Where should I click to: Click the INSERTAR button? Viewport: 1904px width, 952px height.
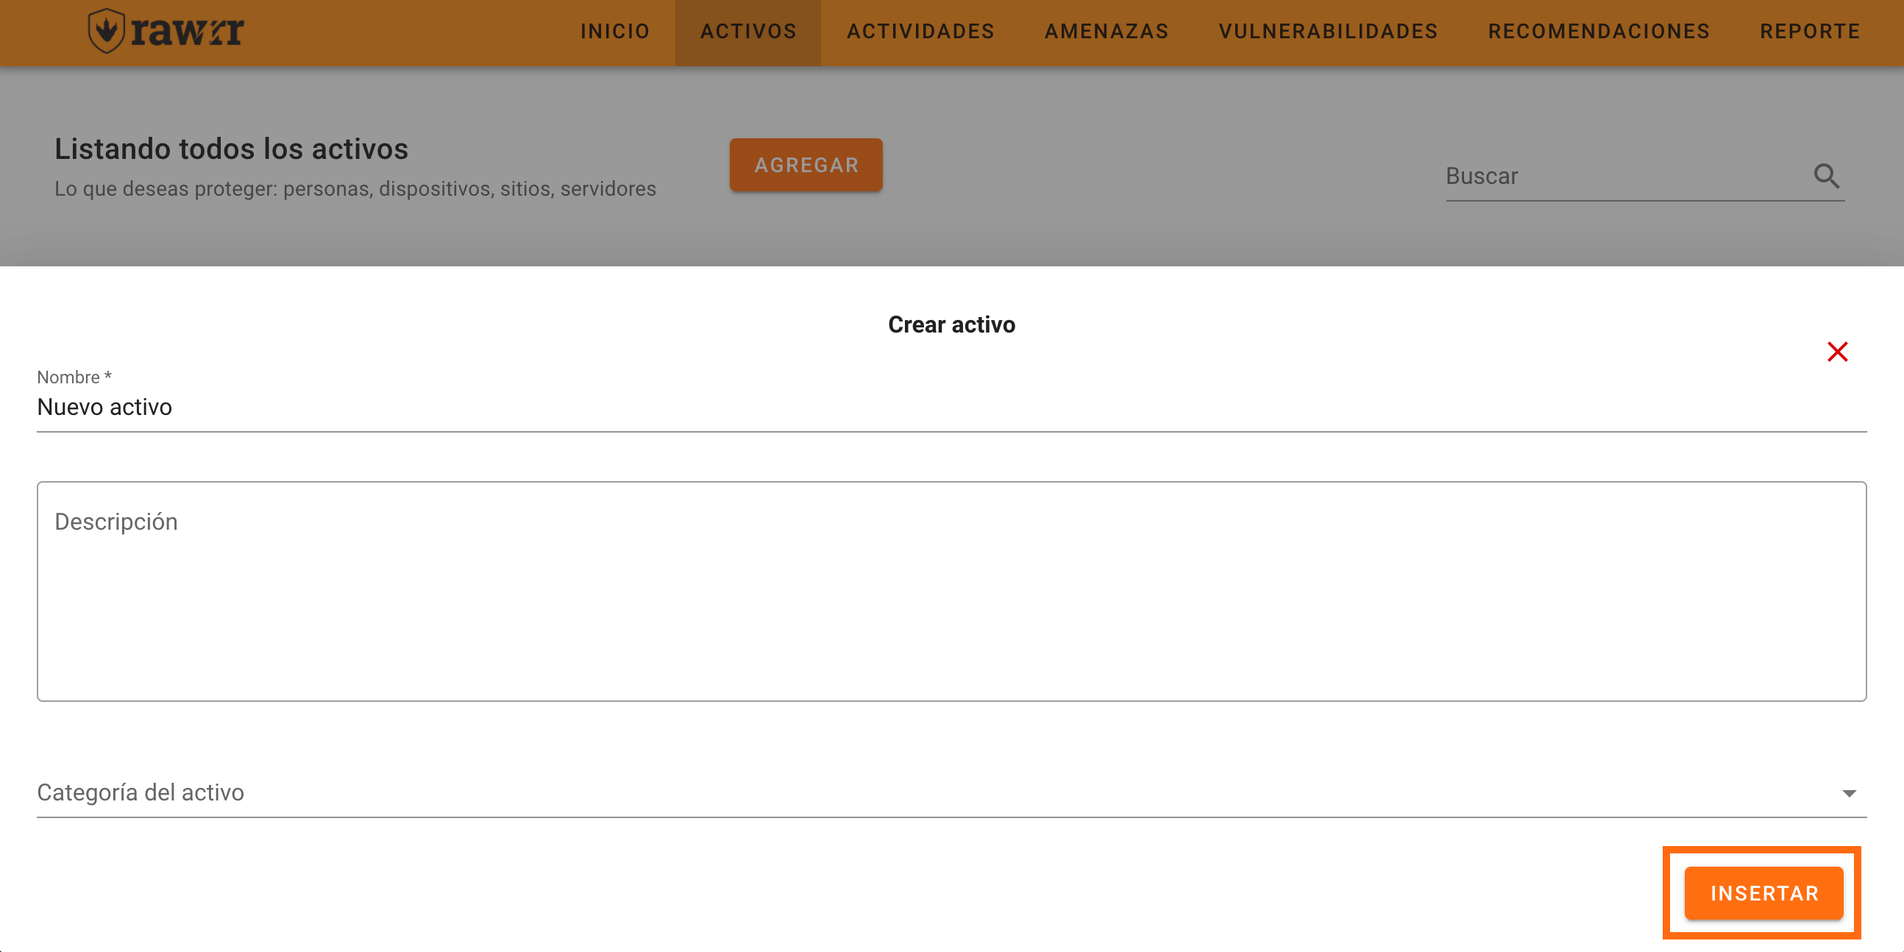tap(1763, 893)
